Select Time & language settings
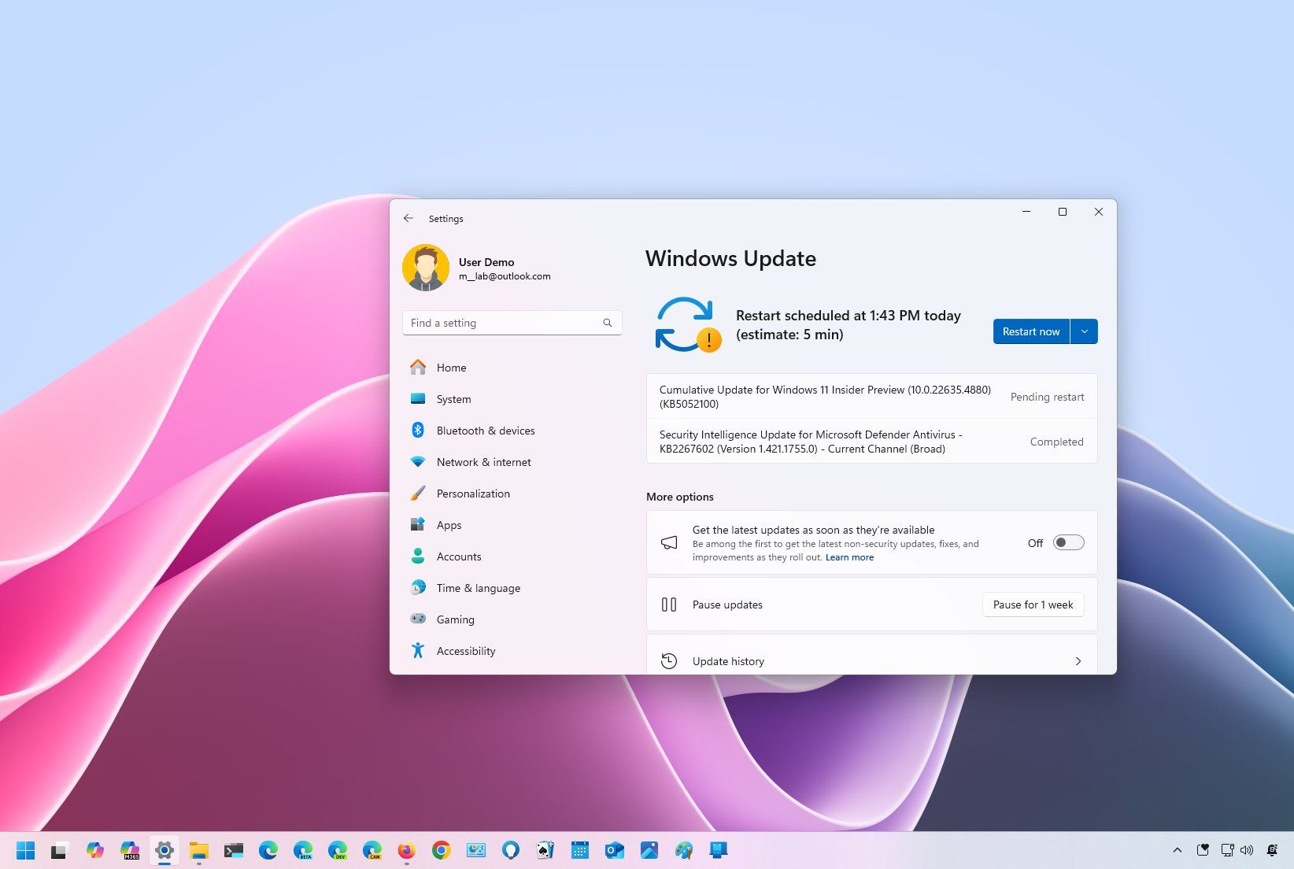 point(478,588)
